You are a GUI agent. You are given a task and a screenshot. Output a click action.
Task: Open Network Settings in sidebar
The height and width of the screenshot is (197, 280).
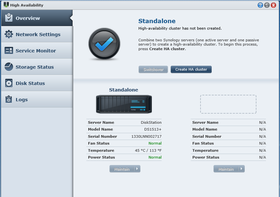(37, 34)
